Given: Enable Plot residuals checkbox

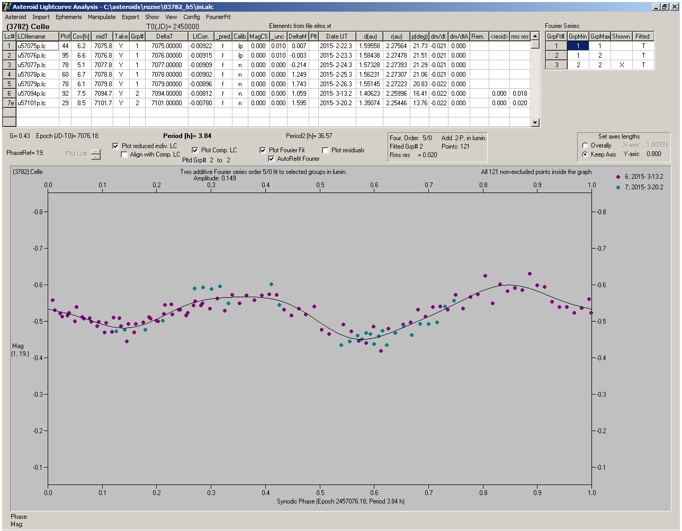Looking at the screenshot, I should coord(325,150).
